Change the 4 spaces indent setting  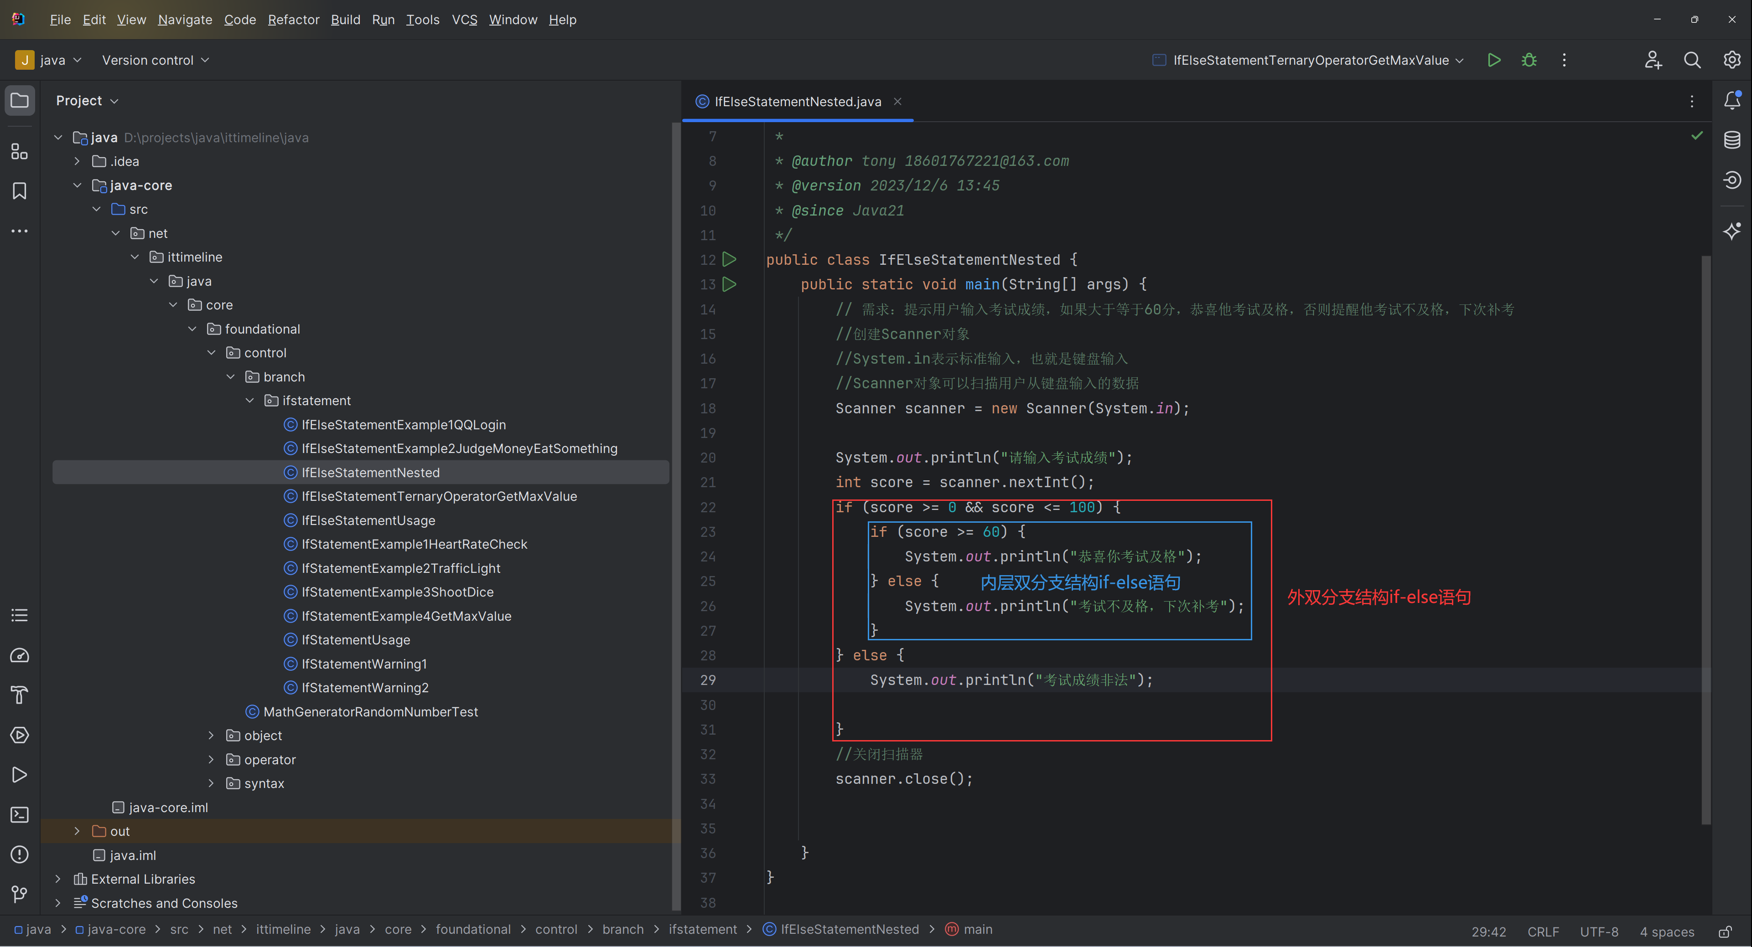[1666, 932]
